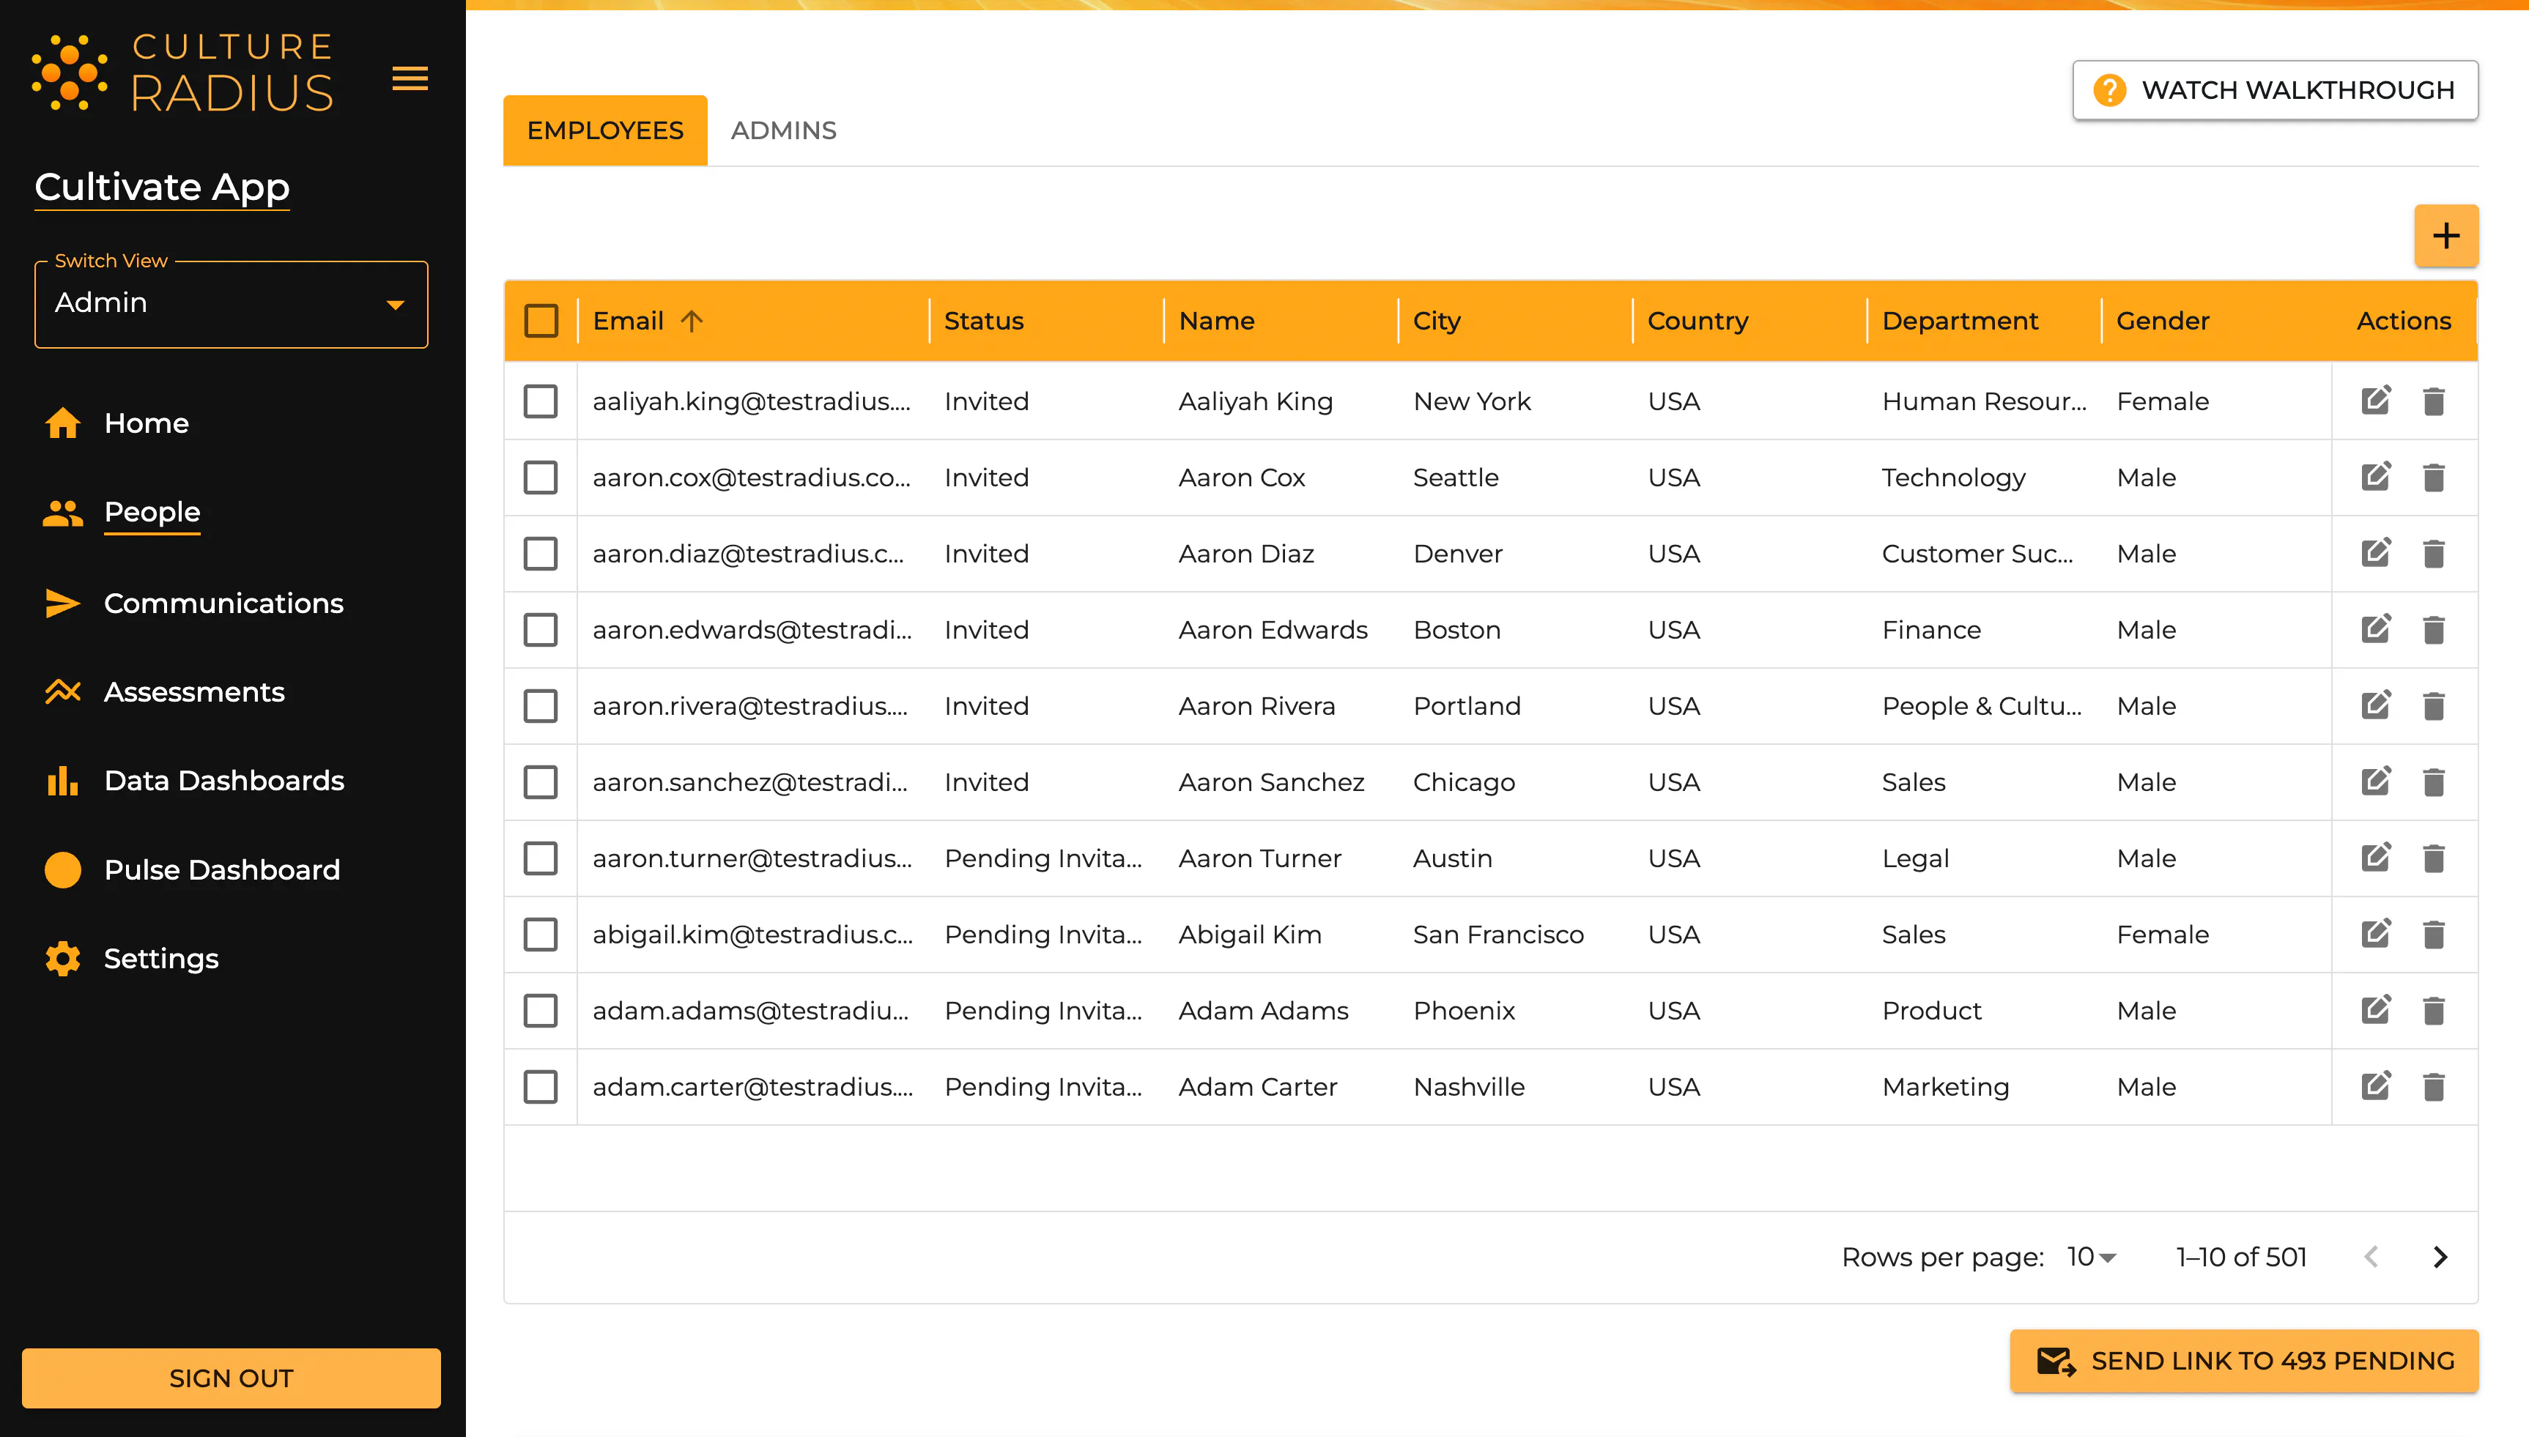Image resolution: width=2529 pixels, height=1437 pixels.
Task: Delete Aaron Sanchez row via trash icon
Action: (x=2433, y=781)
